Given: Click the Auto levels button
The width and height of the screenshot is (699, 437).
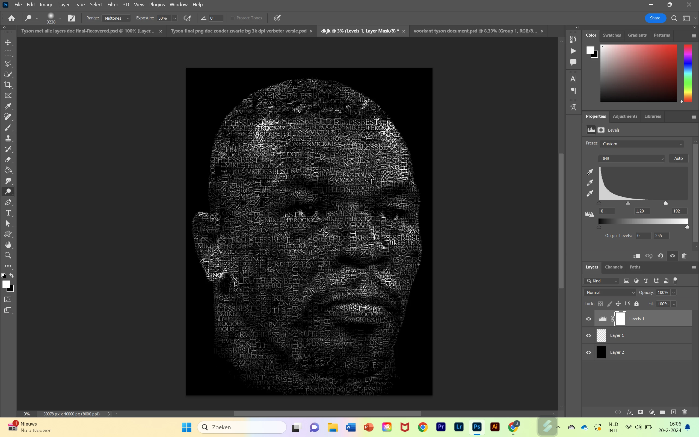Looking at the screenshot, I should (678, 158).
